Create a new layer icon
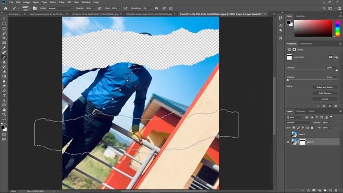The image size is (343, 193). pos(331,191)
